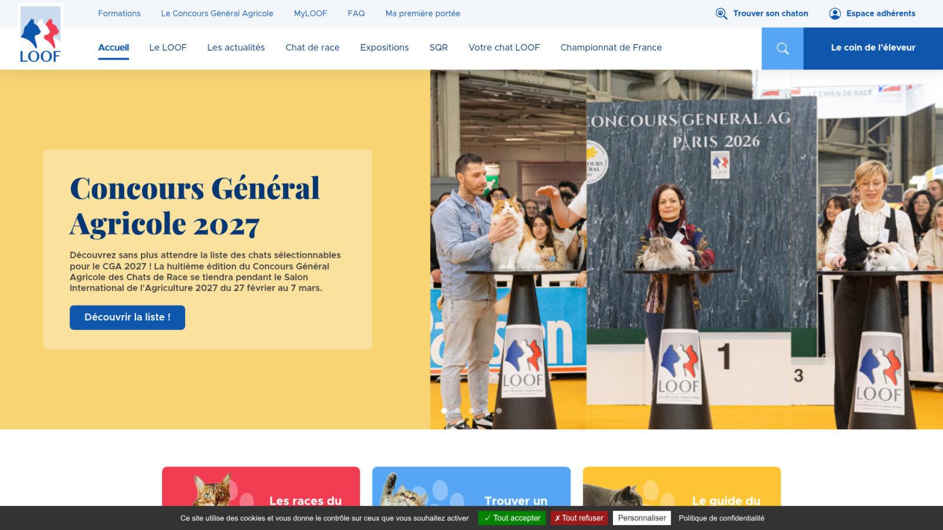Refuse all cookies with Tout refuser
The image size is (943, 530).
(x=579, y=518)
